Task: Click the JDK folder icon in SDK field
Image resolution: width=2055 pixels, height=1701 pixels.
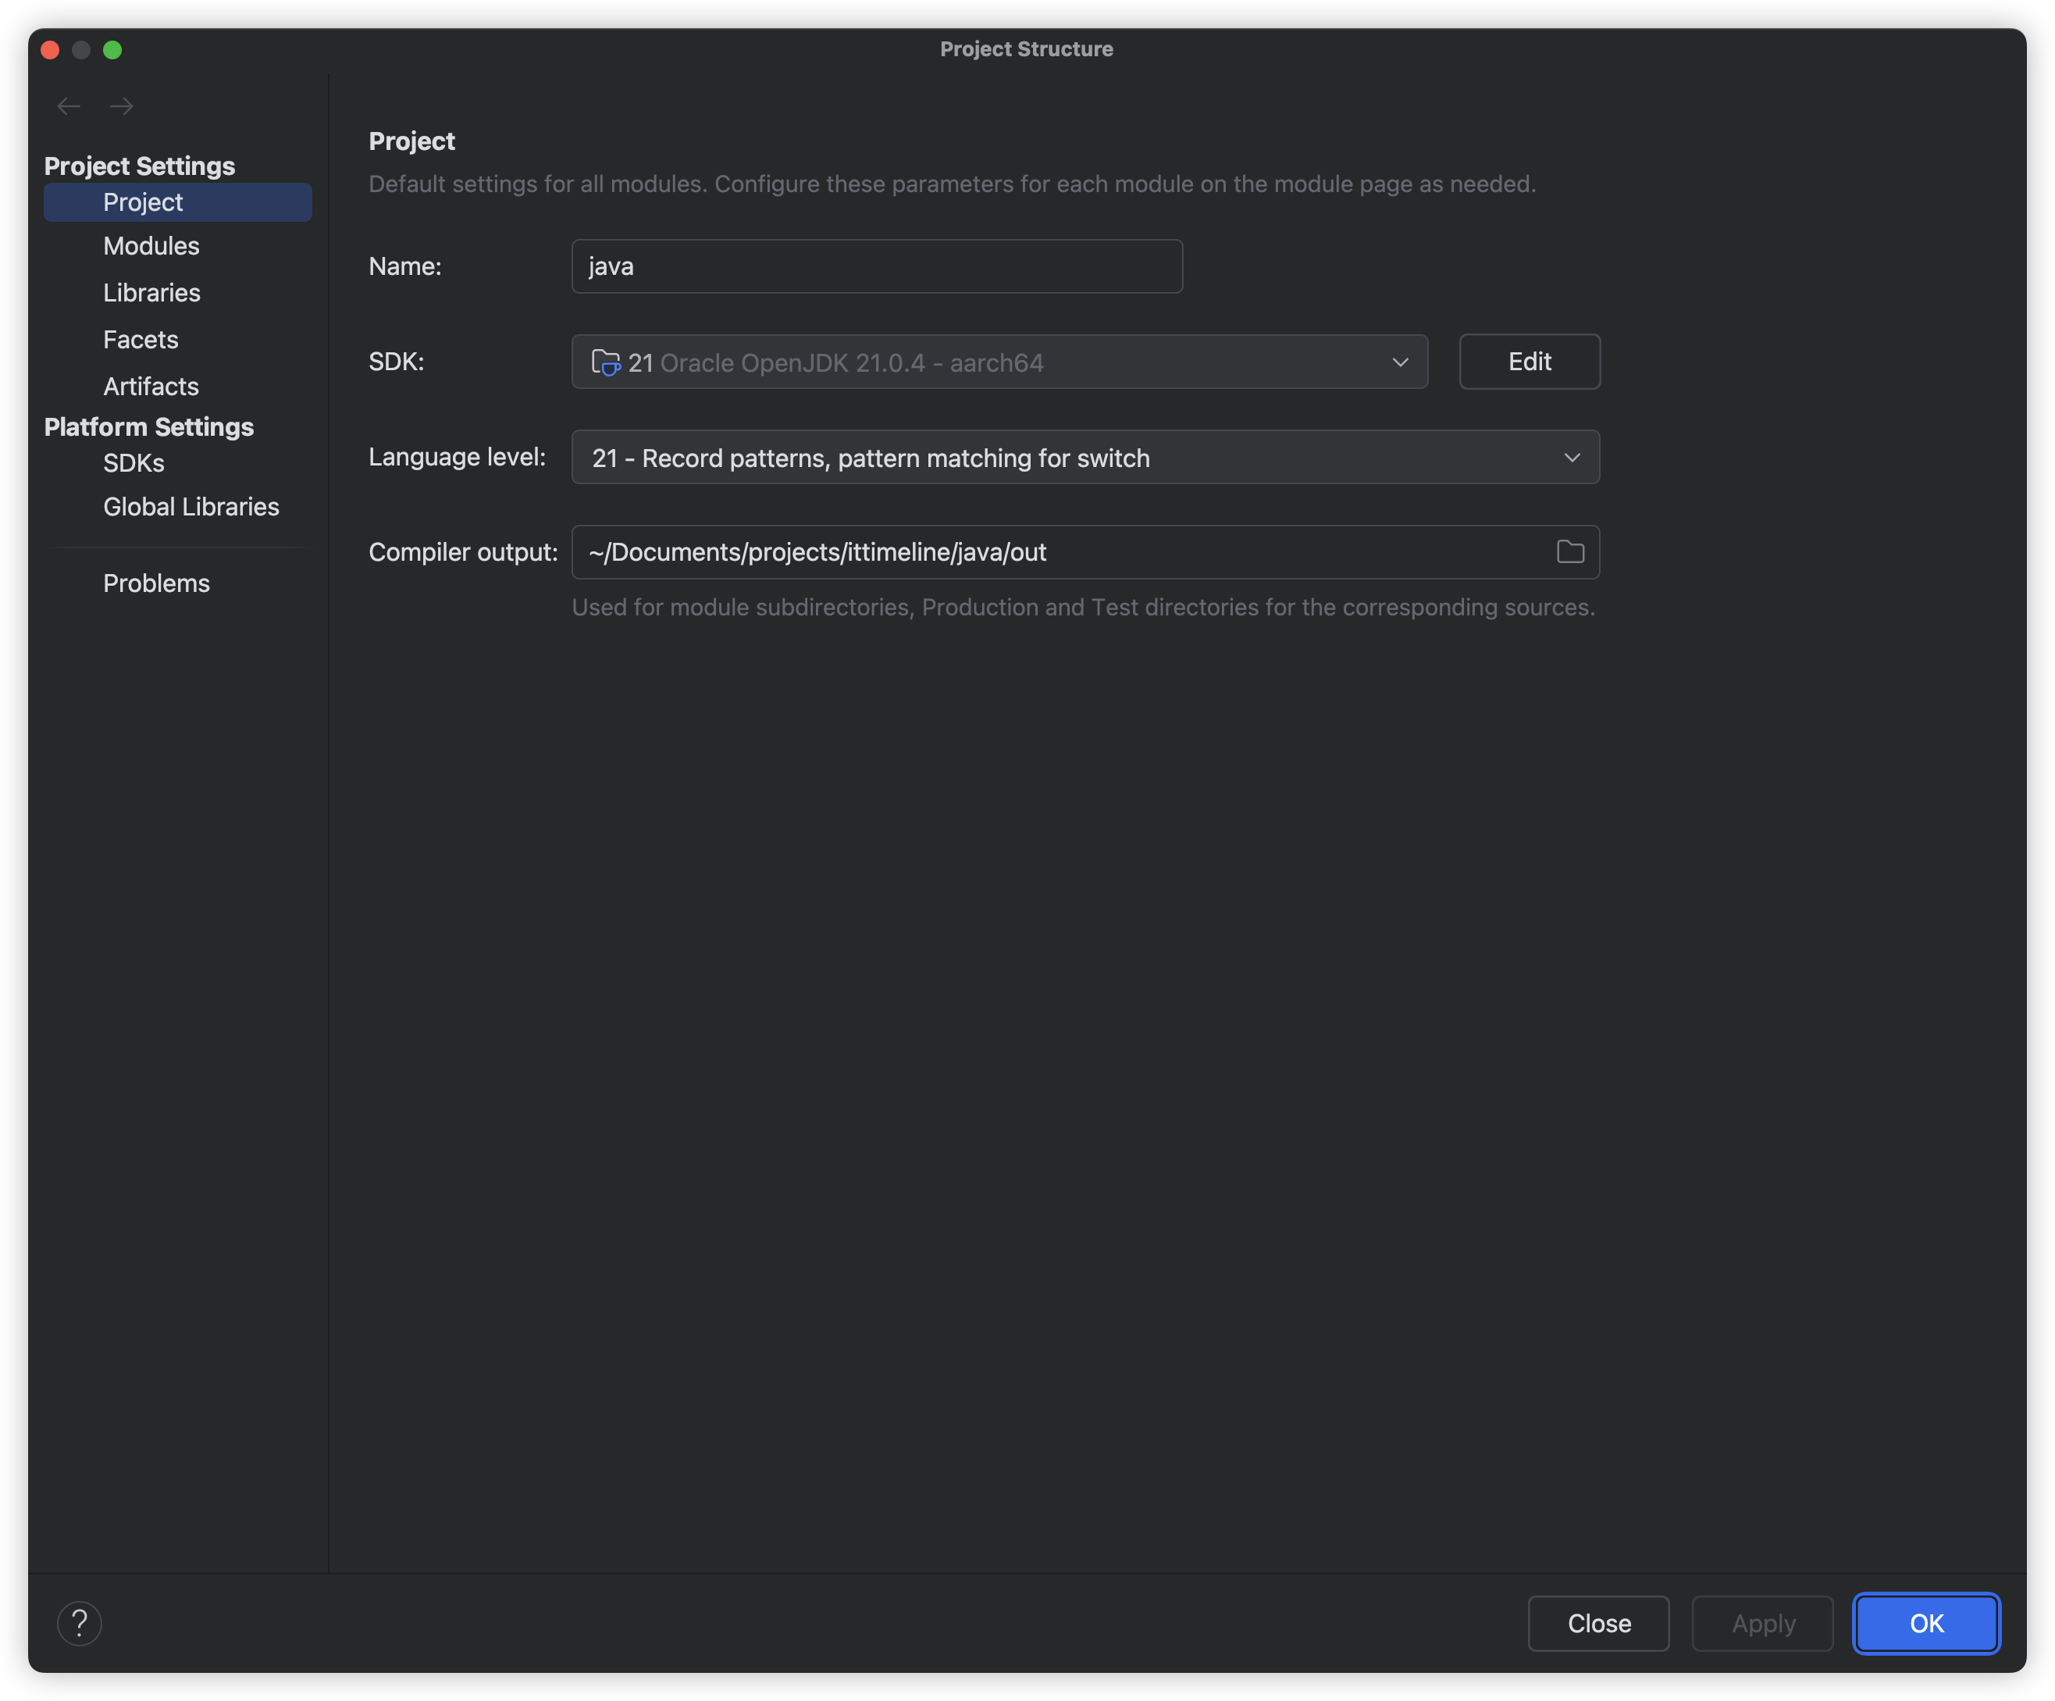Action: (x=606, y=363)
